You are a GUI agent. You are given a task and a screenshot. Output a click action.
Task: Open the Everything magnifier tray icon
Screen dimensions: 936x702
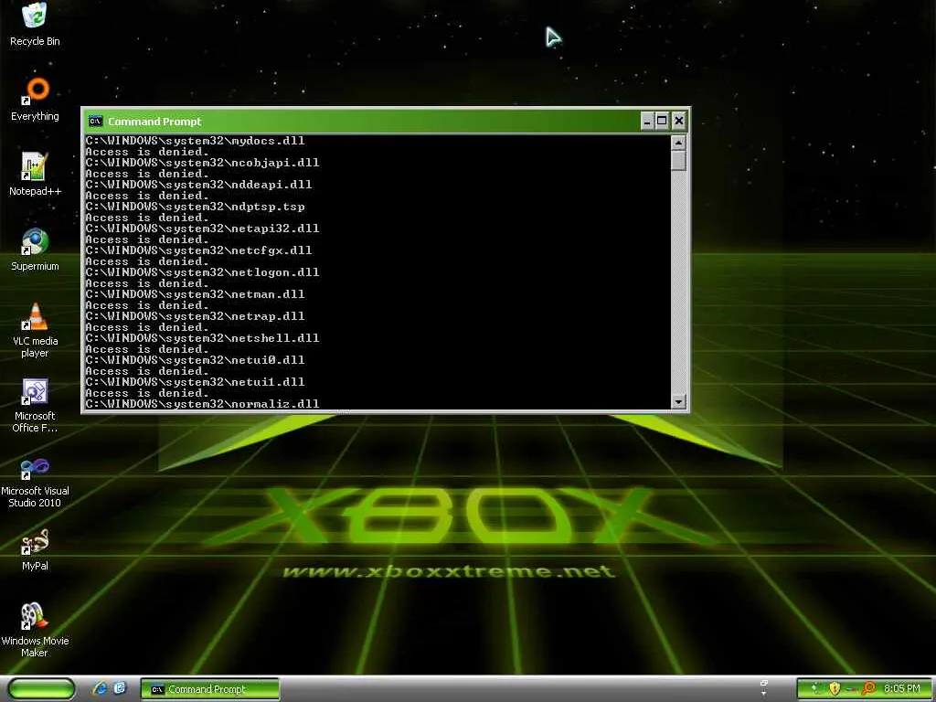pyautogui.click(x=869, y=688)
